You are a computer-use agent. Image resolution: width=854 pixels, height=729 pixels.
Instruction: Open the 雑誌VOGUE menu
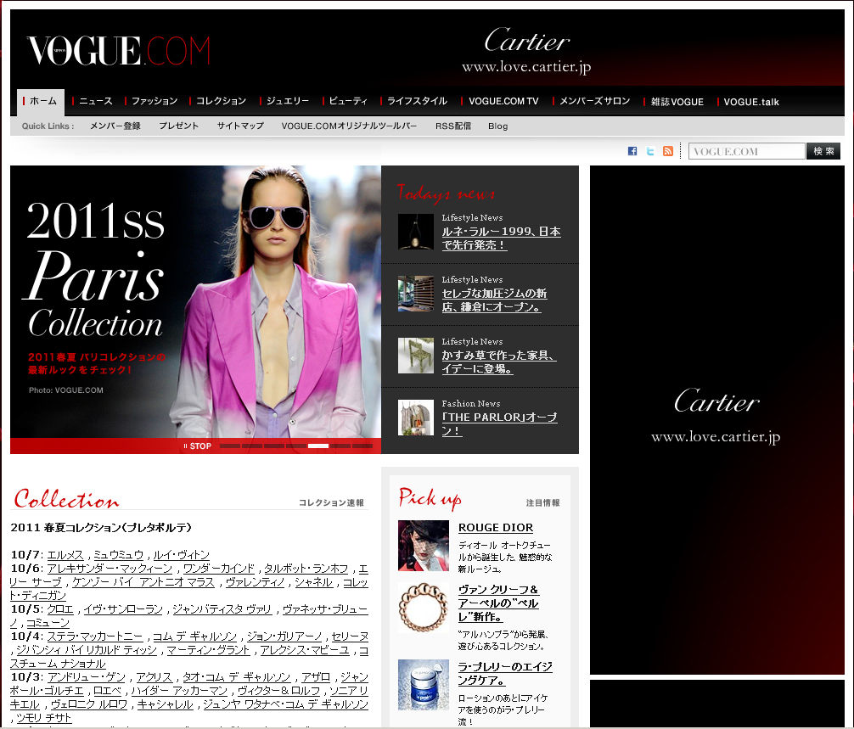677,102
